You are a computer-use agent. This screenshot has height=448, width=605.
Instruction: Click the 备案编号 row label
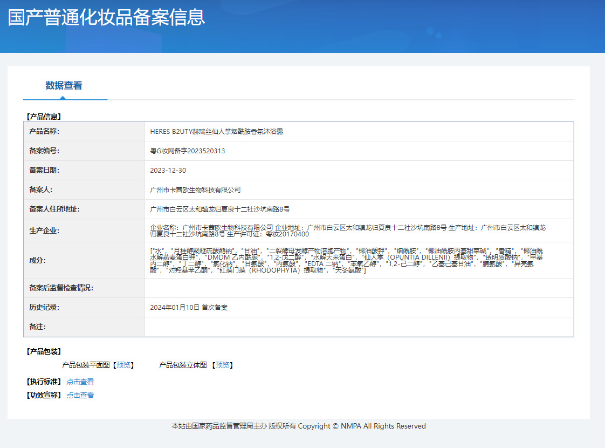coord(44,151)
